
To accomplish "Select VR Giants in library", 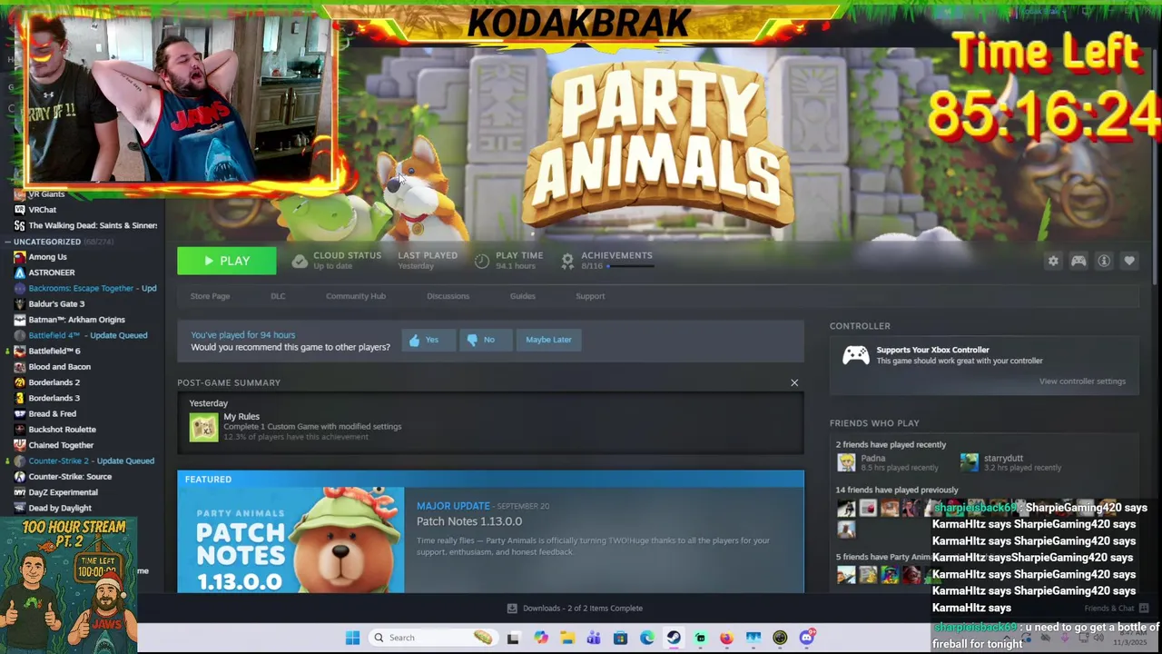I will (46, 193).
